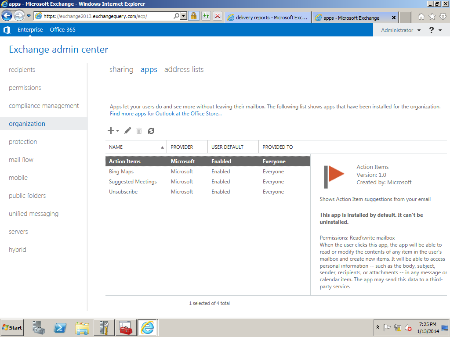Click the IE home icon
The height and width of the screenshot is (337, 450).
tap(421, 17)
